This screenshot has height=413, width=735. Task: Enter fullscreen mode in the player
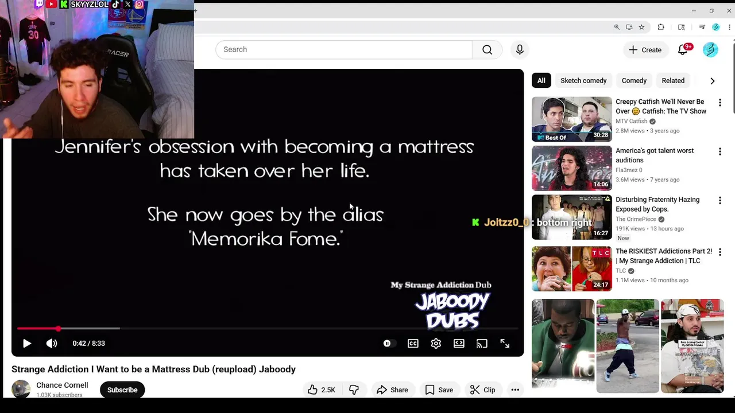click(x=505, y=343)
